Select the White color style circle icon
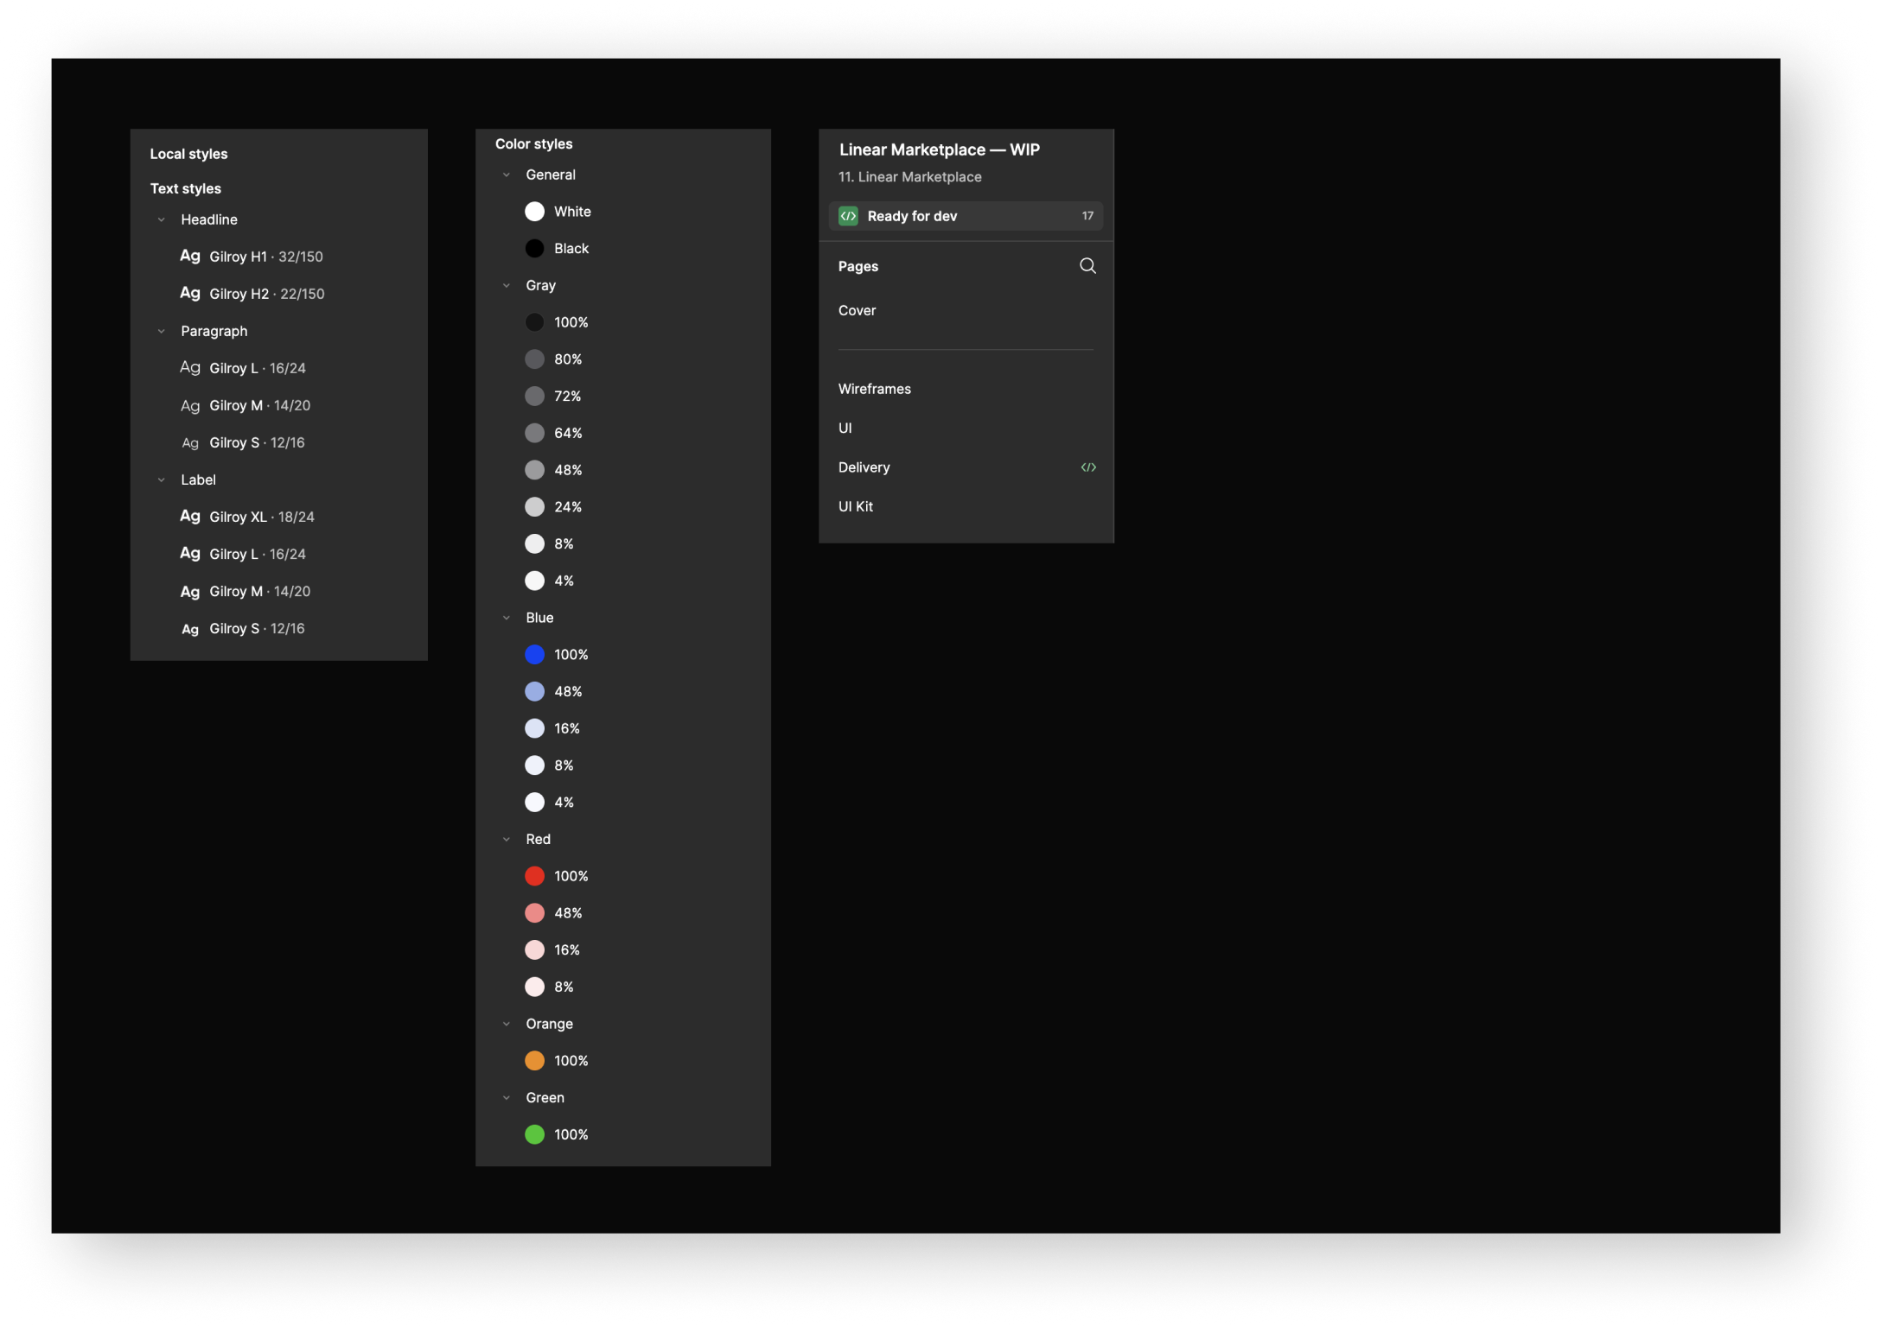This screenshot has height=1327, width=1881. click(535, 211)
